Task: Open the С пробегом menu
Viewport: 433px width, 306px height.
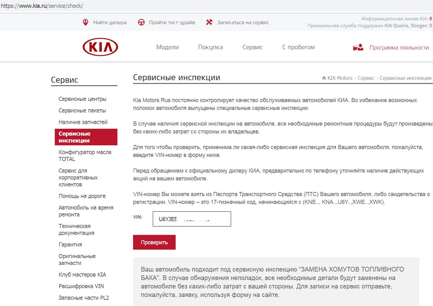Action: click(298, 47)
